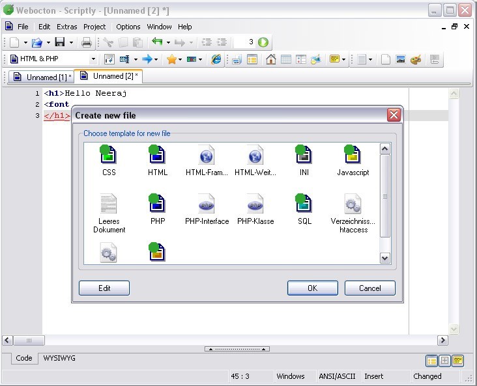477x386 pixels.
Task: Choose the PHP template icon
Action: tap(157, 202)
